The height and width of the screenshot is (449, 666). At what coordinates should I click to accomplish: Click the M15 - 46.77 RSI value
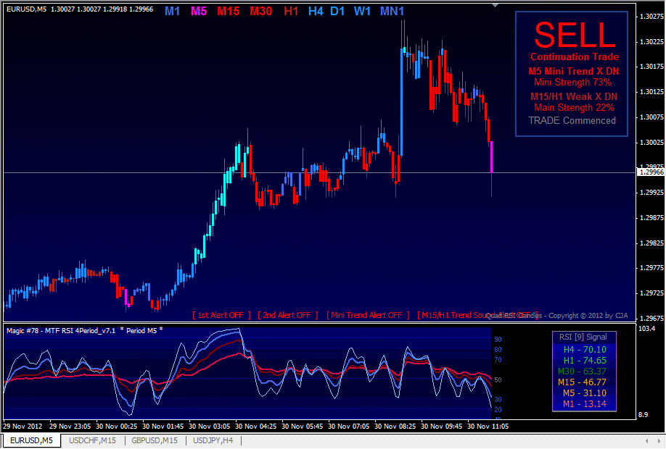tap(582, 382)
